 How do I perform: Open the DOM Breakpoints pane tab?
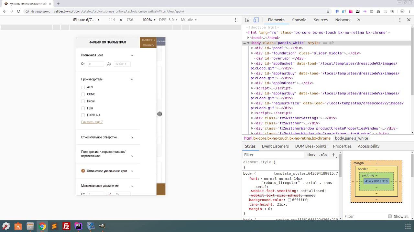pos(310,146)
